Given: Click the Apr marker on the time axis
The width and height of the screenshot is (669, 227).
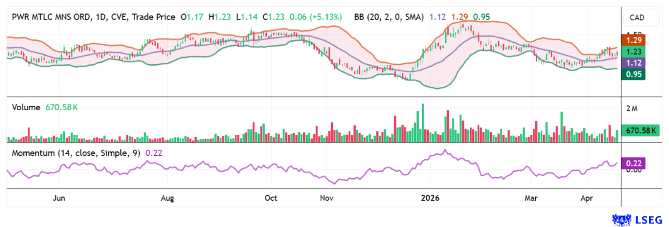Looking at the screenshot, I should tap(586, 198).
